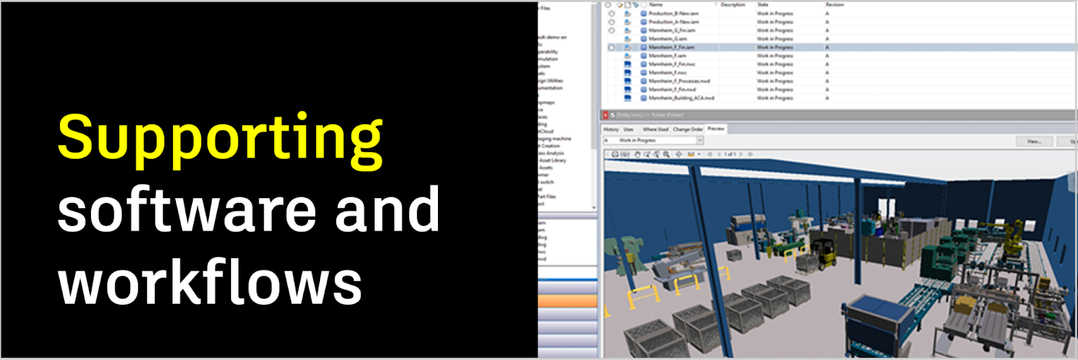Open dropdown arrow beside the yellow preview icon
1078x360 pixels.
point(699,154)
